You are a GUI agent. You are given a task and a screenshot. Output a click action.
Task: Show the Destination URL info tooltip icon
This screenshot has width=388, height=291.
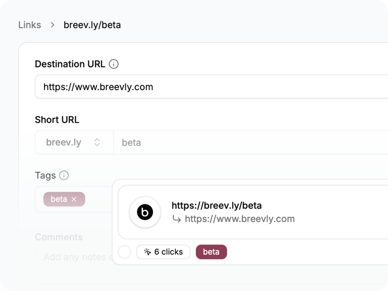(x=114, y=64)
